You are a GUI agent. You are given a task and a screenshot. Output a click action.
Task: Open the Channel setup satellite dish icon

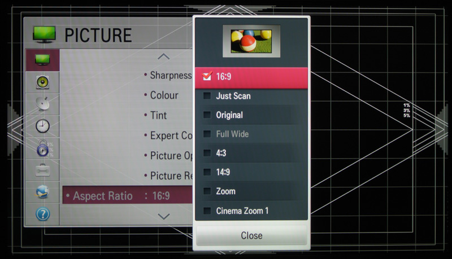click(42, 104)
